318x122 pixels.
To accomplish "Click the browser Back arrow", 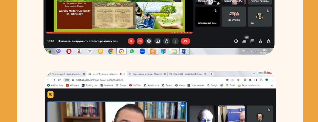I will pos(48,80).
